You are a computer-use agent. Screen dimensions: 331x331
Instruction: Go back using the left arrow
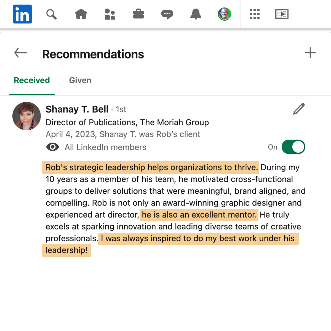[x=20, y=53]
